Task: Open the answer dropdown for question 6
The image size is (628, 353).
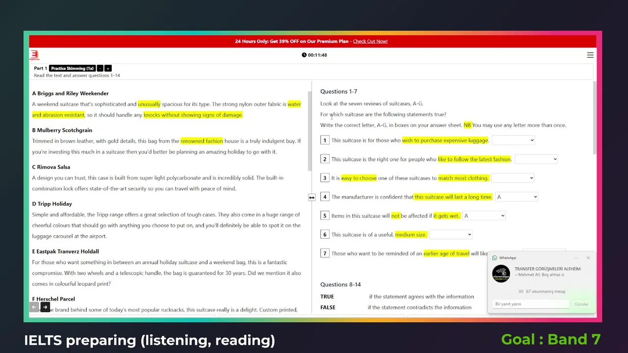Action: (x=451, y=234)
